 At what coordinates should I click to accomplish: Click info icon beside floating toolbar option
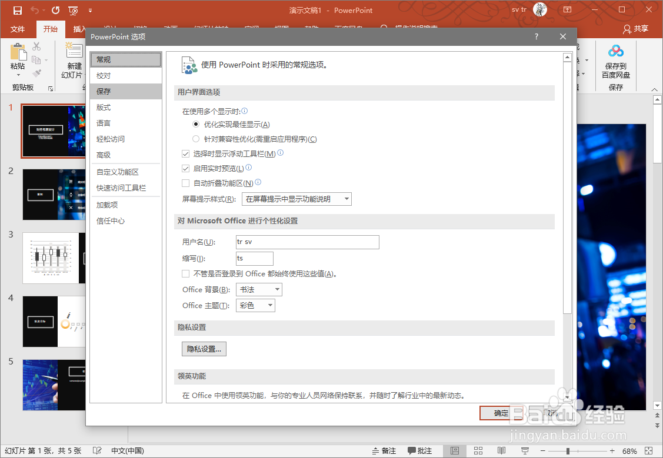(x=280, y=153)
